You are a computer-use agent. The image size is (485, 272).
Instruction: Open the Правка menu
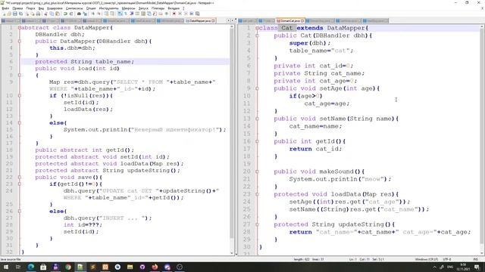(17, 8)
